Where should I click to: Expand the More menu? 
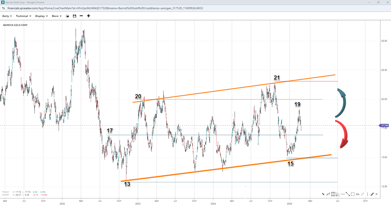click(57, 16)
